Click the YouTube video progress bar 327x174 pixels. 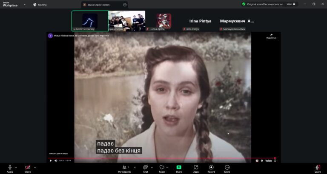click(162, 158)
